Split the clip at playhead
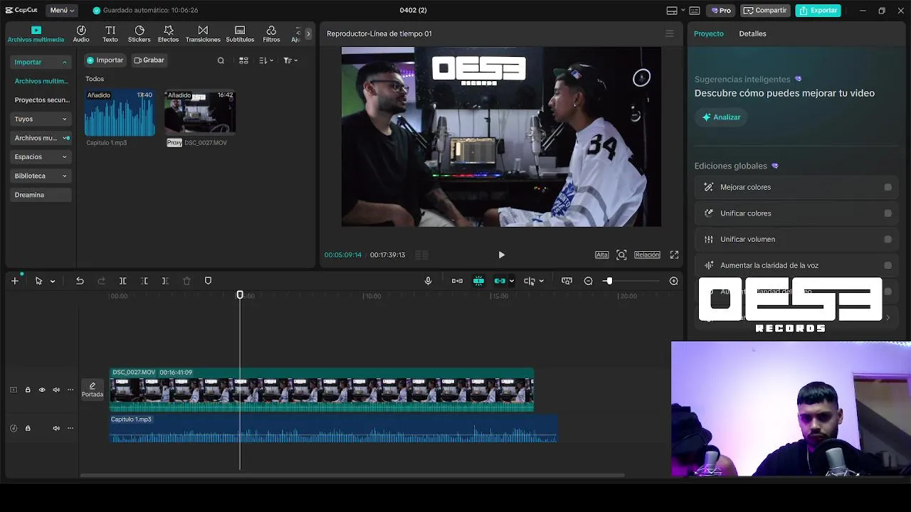 tap(122, 281)
